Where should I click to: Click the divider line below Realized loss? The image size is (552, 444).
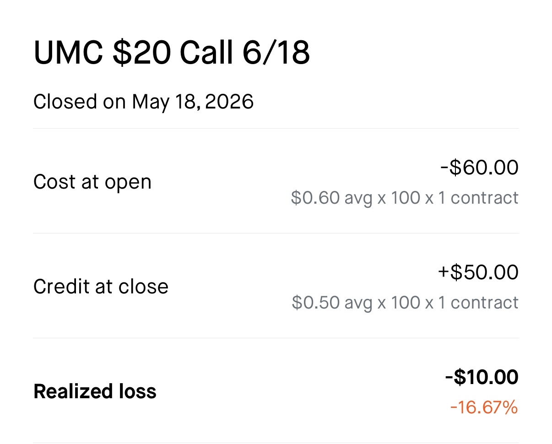click(x=276, y=442)
